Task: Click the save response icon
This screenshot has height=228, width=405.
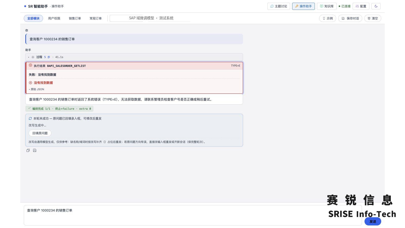Action: coord(35,150)
